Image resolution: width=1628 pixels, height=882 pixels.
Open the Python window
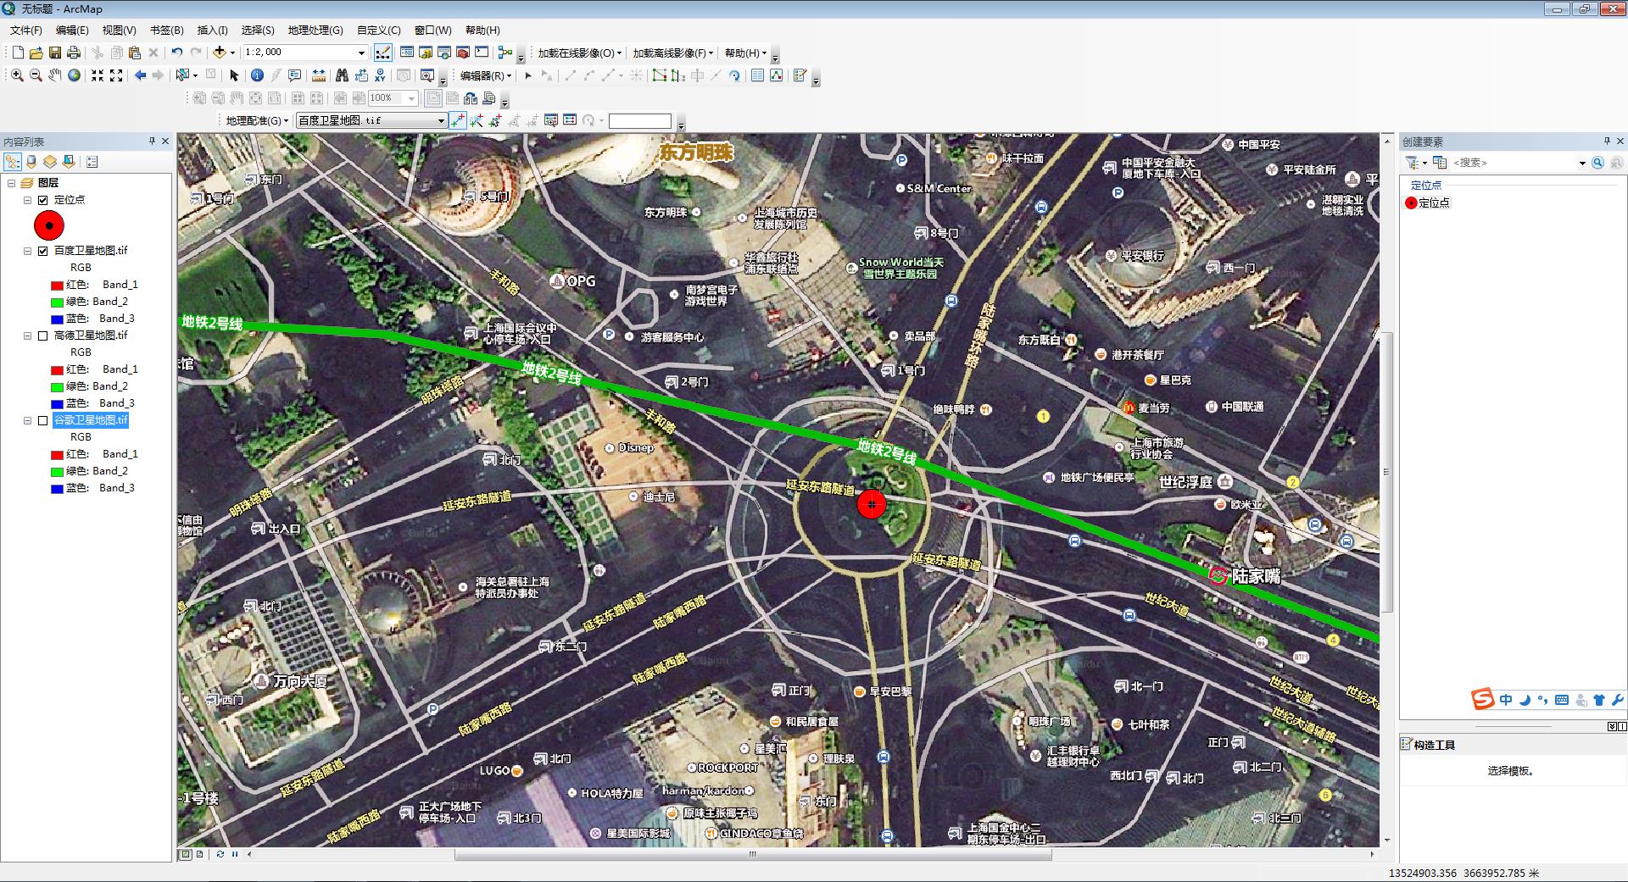click(482, 53)
